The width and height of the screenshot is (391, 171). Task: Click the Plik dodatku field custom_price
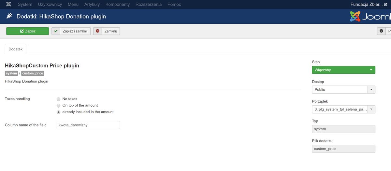coord(343,149)
